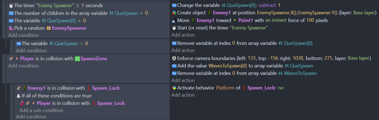
Task: Click the Point1 object parameter
Action: [x=247, y=20]
